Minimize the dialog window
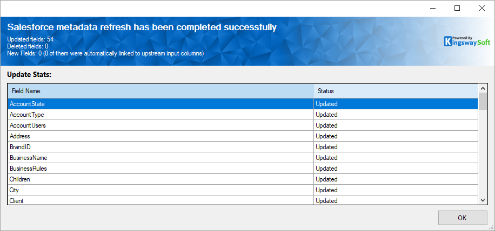The width and height of the screenshot is (495, 231). click(432, 9)
